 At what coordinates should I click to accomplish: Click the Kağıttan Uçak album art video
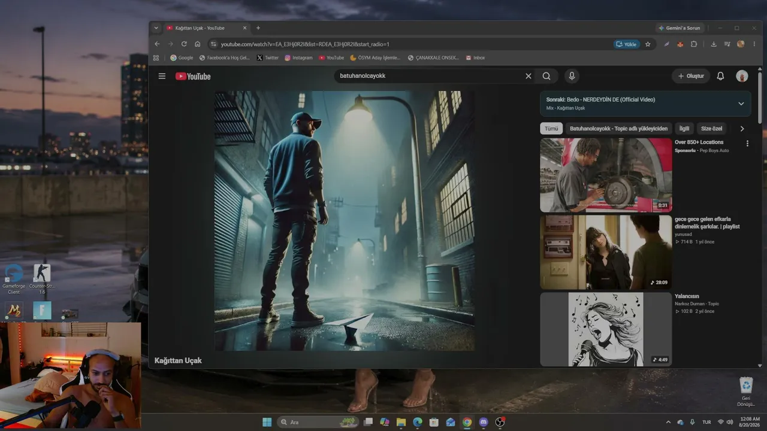click(345, 221)
